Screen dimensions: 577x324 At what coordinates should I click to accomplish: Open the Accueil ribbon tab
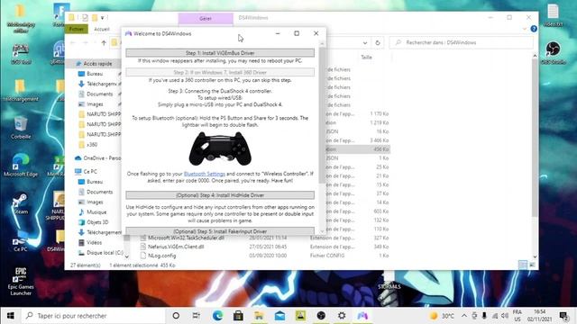(102, 29)
